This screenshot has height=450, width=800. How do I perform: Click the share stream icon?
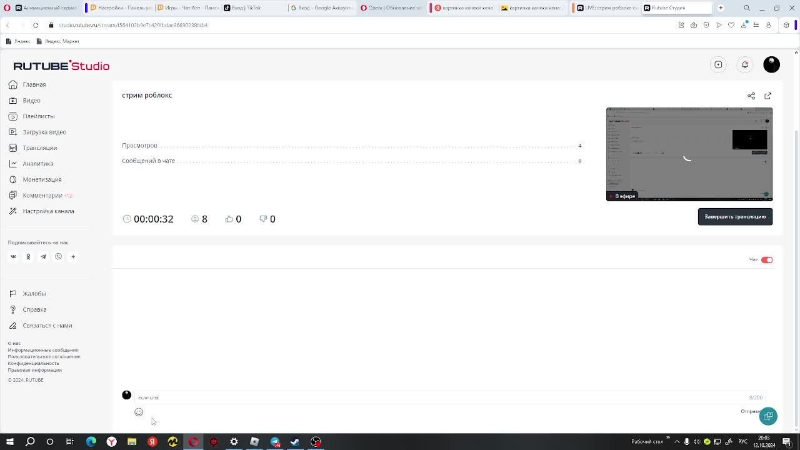(751, 96)
